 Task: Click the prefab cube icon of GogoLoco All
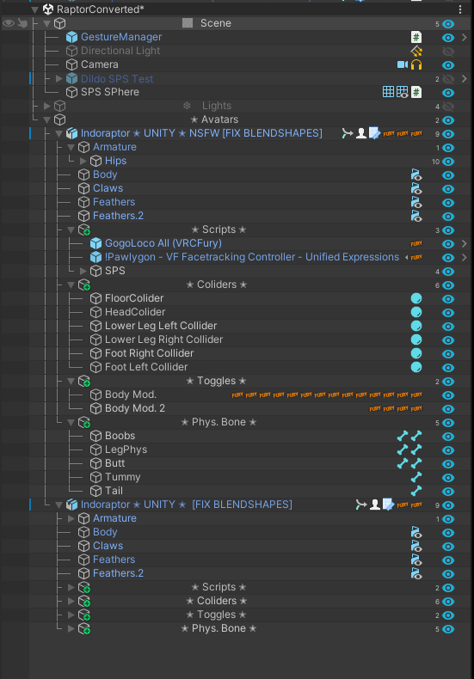(x=95, y=243)
